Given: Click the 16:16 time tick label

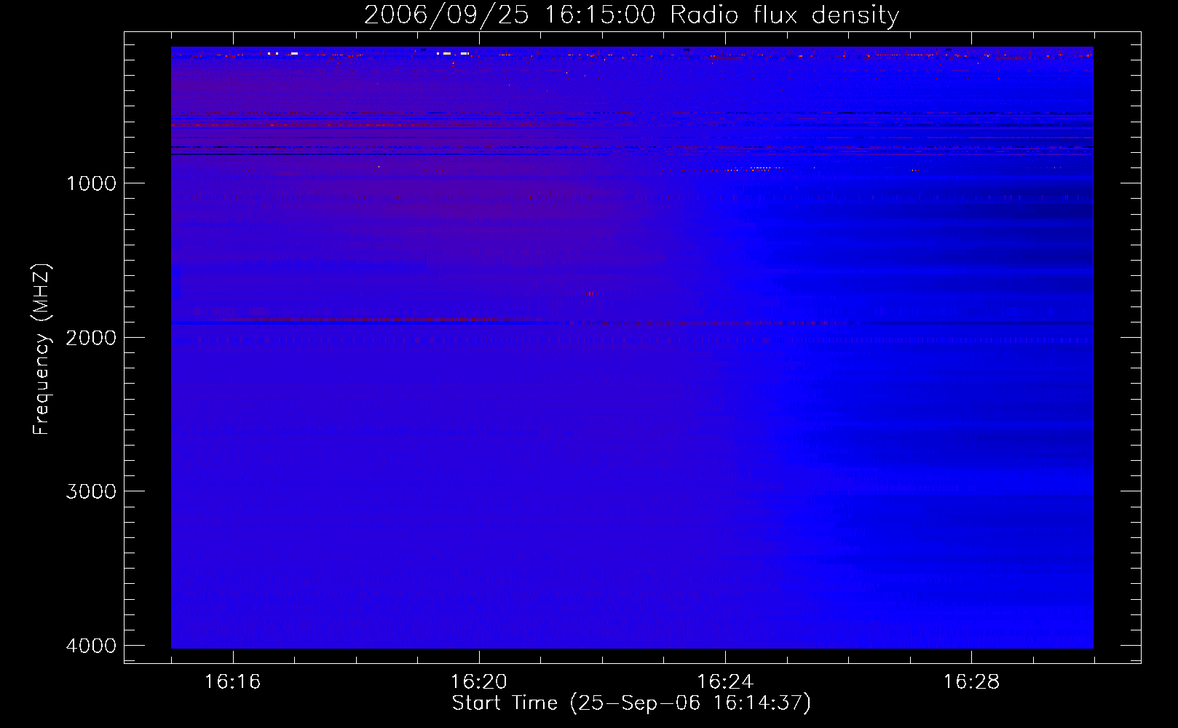Looking at the screenshot, I should [232, 681].
